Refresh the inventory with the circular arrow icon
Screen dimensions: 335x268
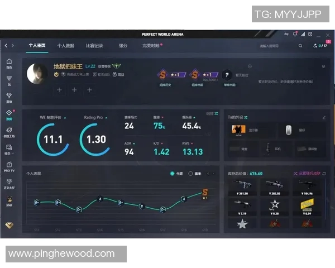[324, 174]
